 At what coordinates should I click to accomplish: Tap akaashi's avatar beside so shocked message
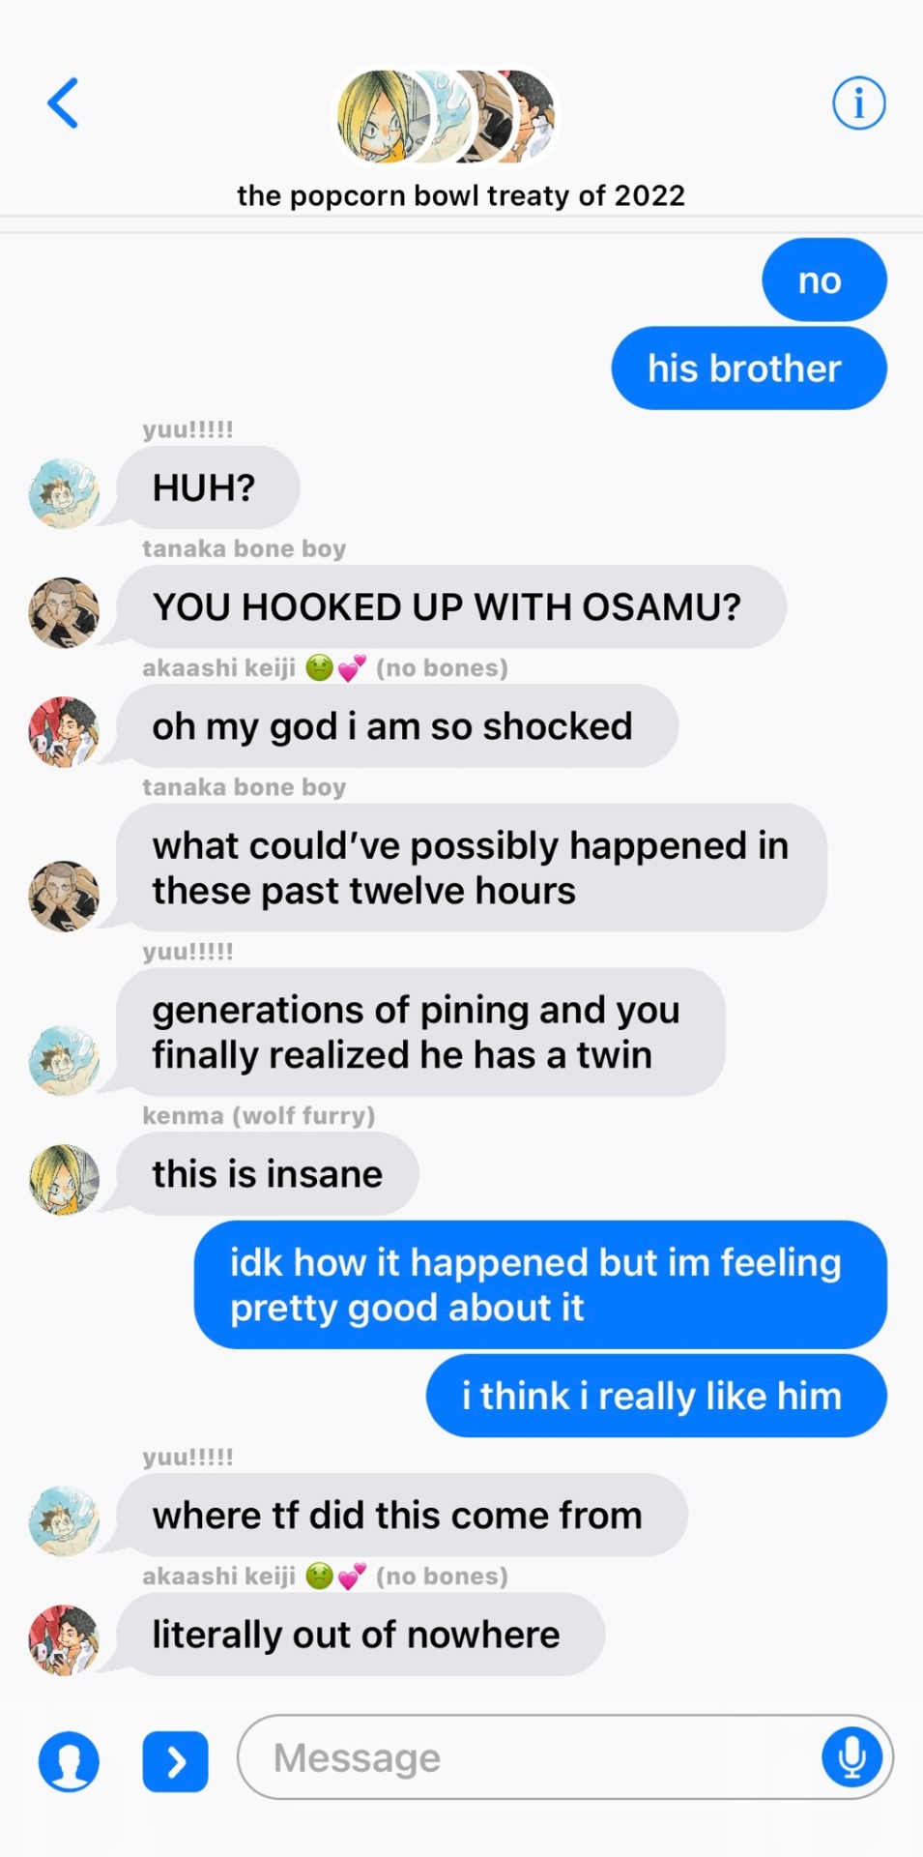point(64,732)
